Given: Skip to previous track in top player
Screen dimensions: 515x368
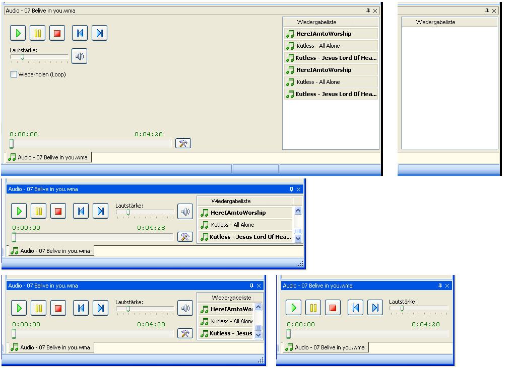Looking at the screenshot, I should (x=80, y=33).
